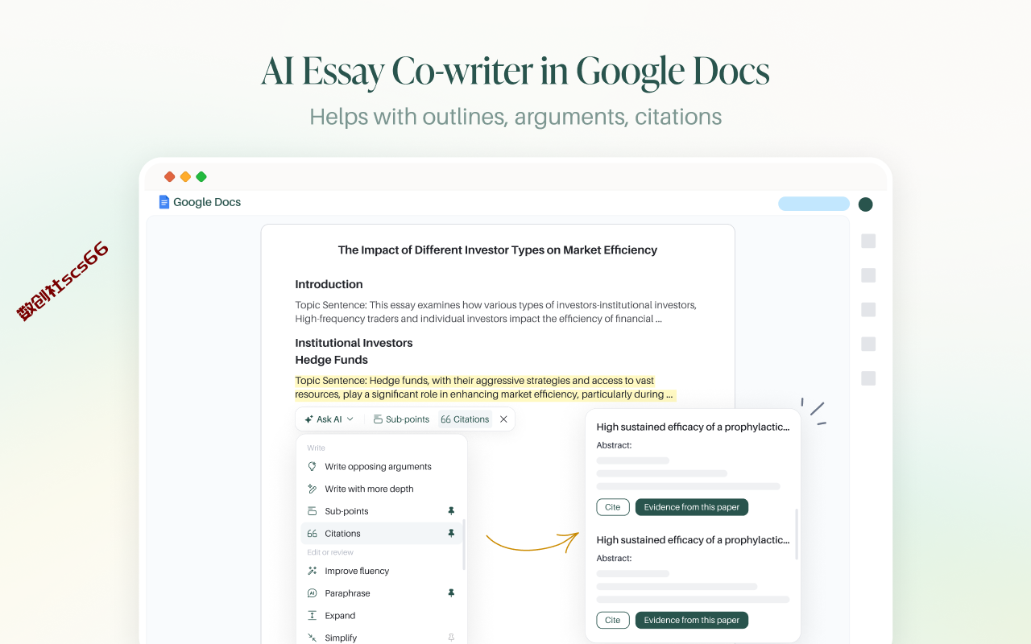The image size is (1031, 644).
Task: Open the second High sustained efficacy paper title
Action: pyautogui.click(x=693, y=540)
